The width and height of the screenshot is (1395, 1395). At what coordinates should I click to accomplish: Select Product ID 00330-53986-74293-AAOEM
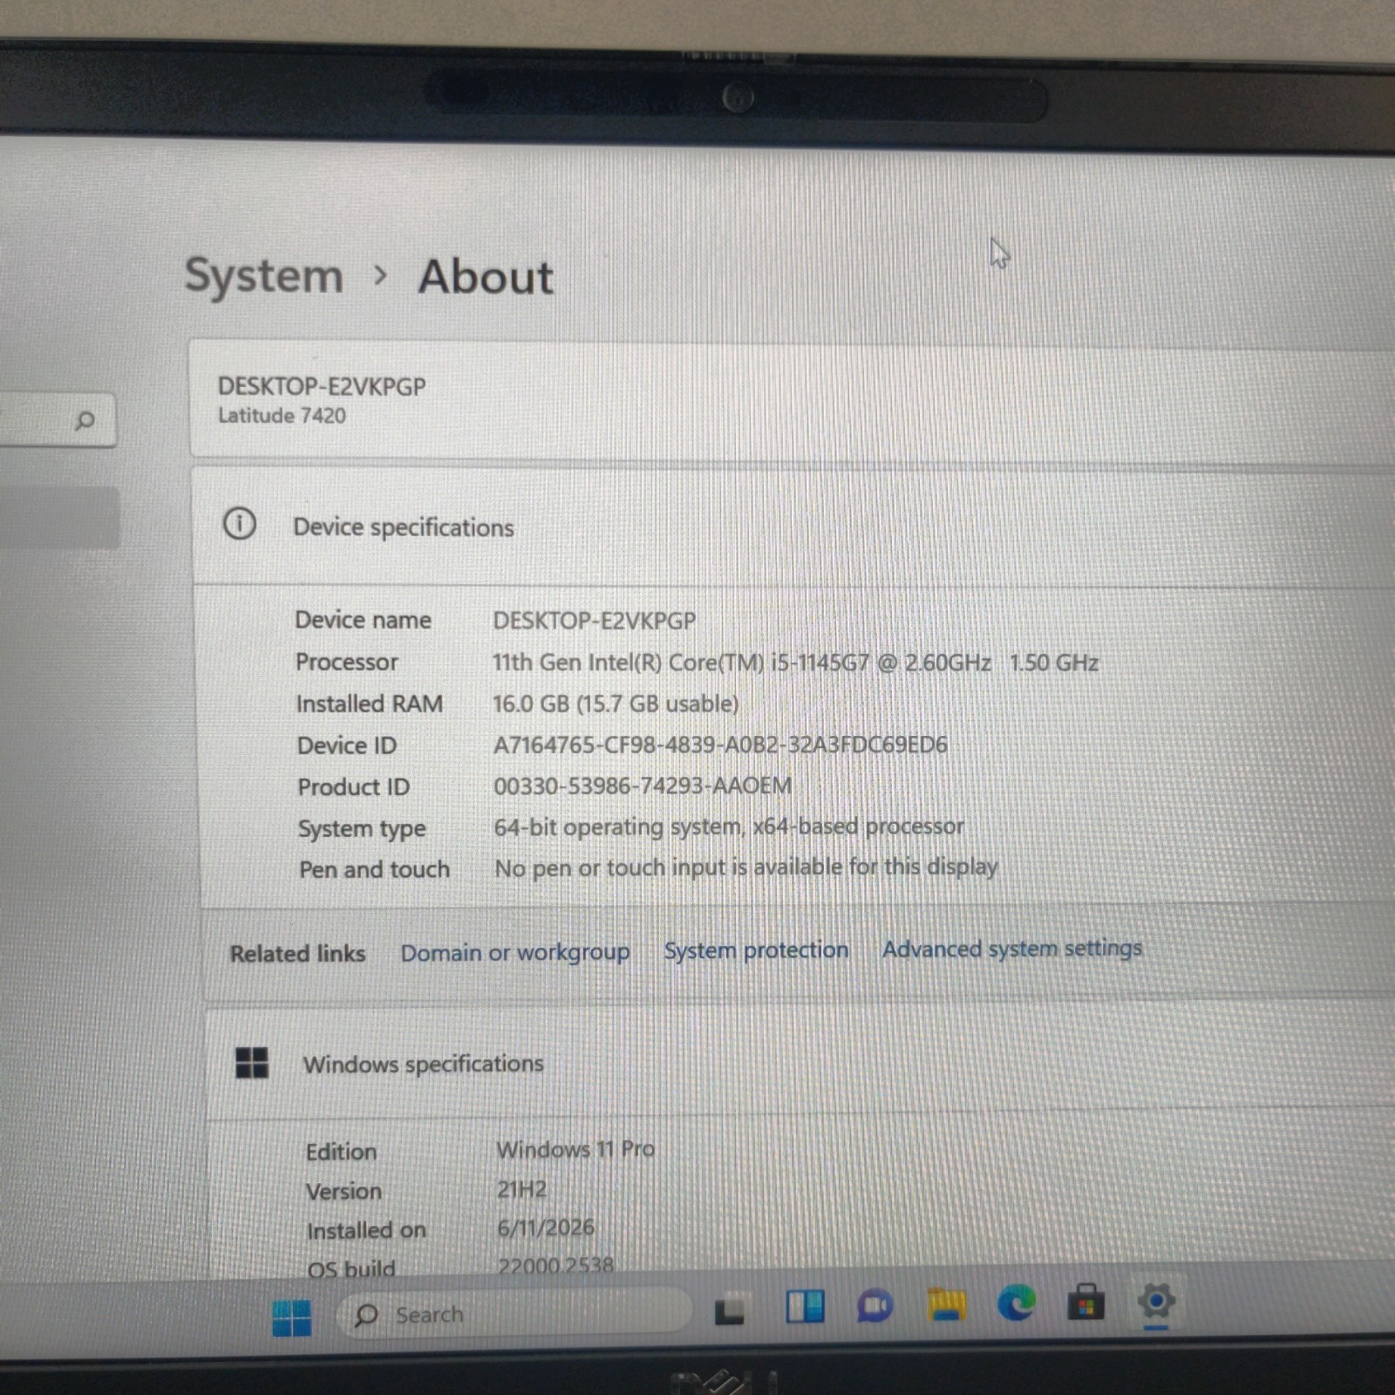(x=643, y=786)
